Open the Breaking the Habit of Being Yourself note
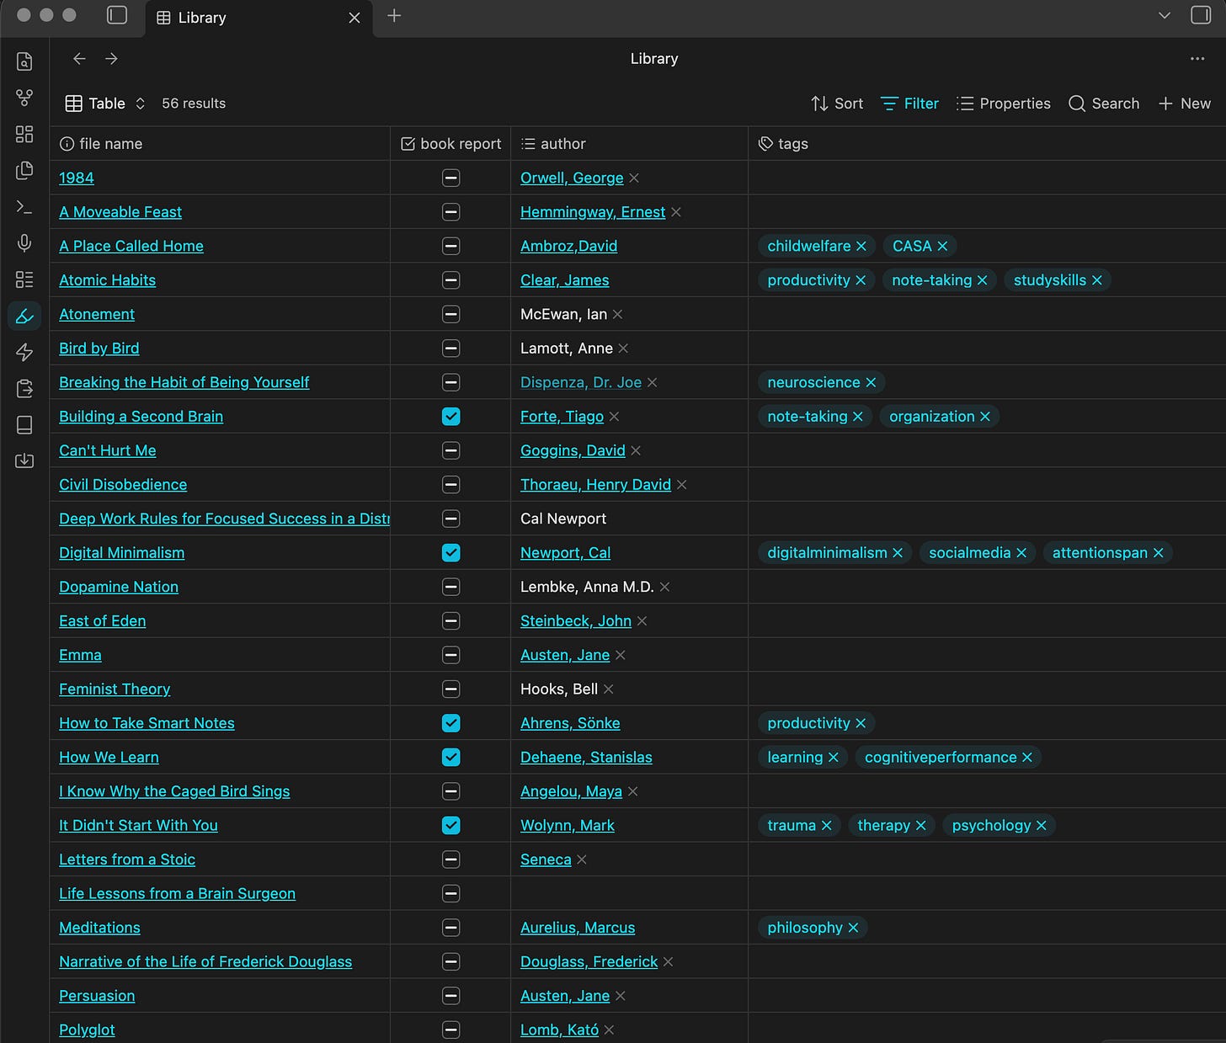This screenshot has width=1226, height=1043. click(184, 382)
